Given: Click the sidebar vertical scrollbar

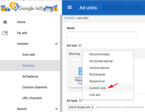Looking at the screenshot, I should point(61,63).
